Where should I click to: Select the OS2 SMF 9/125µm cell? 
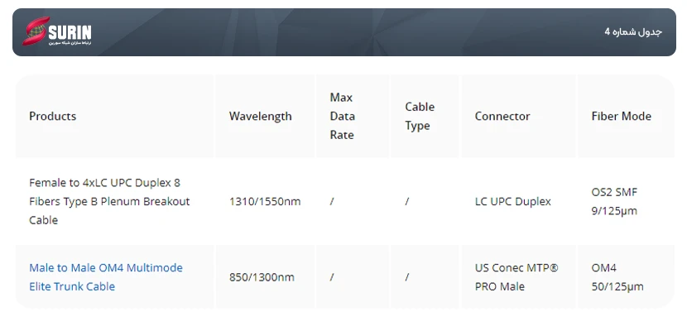614,201
